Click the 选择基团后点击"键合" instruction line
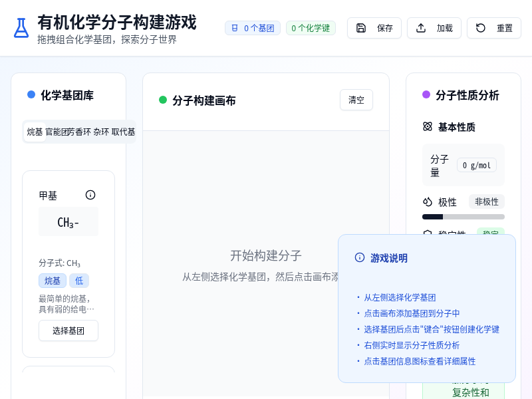Screen dimensions: 532x399 432,329
